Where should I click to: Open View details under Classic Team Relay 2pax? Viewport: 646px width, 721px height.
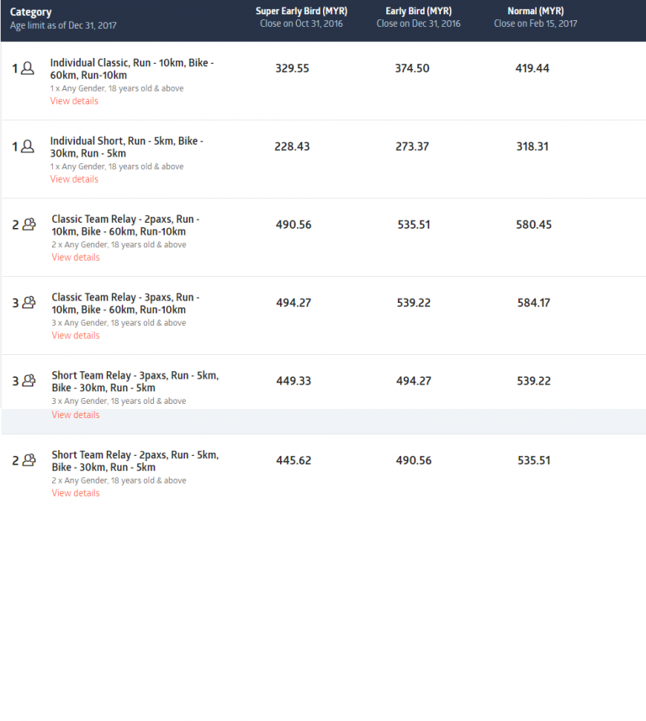(x=76, y=257)
